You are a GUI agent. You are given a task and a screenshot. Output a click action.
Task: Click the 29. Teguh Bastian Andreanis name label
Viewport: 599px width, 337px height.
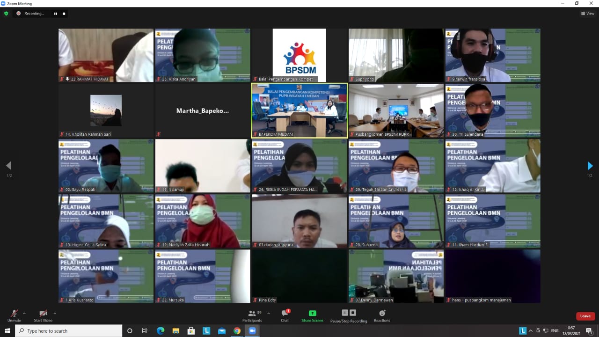click(381, 190)
